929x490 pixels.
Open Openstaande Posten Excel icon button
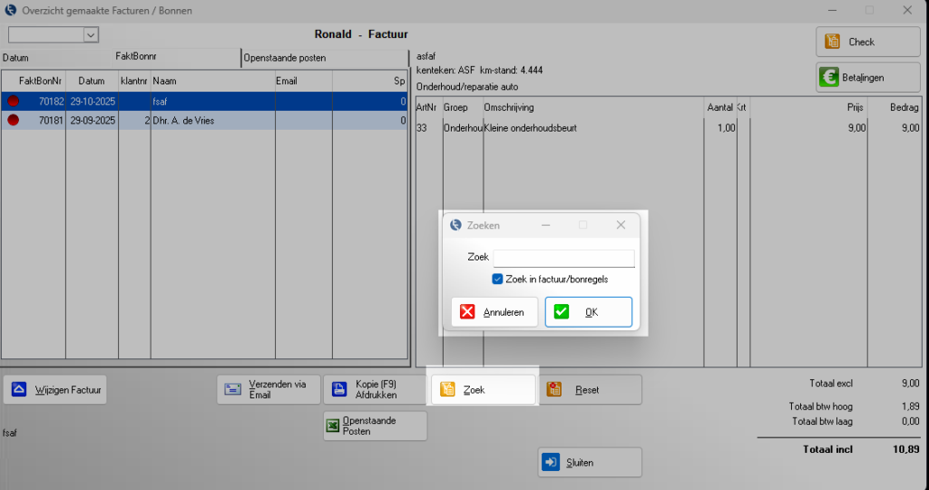tap(333, 426)
